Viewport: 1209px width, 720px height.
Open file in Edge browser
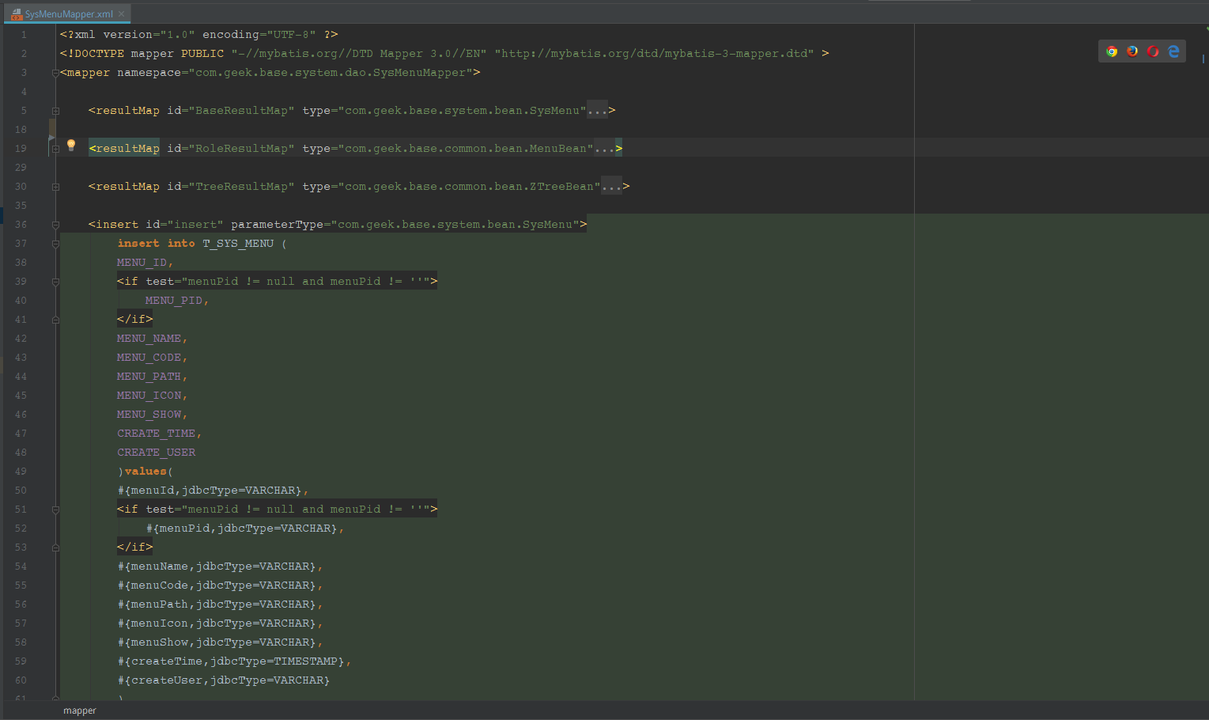[1173, 51]
